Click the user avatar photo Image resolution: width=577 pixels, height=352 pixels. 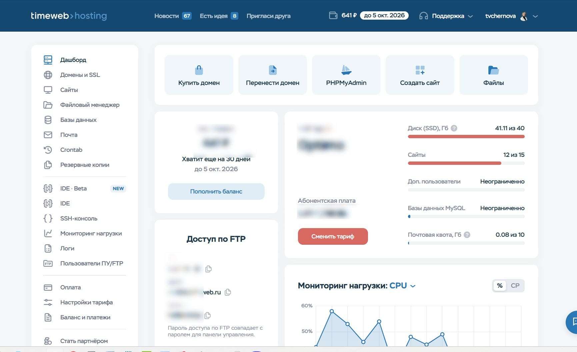[x=524, y=16]
